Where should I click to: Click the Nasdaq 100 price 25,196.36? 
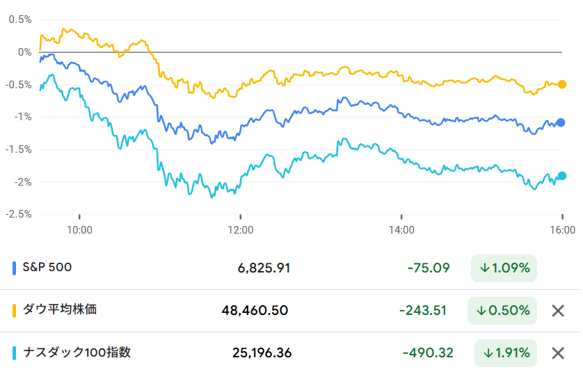[x=262, y=353]
